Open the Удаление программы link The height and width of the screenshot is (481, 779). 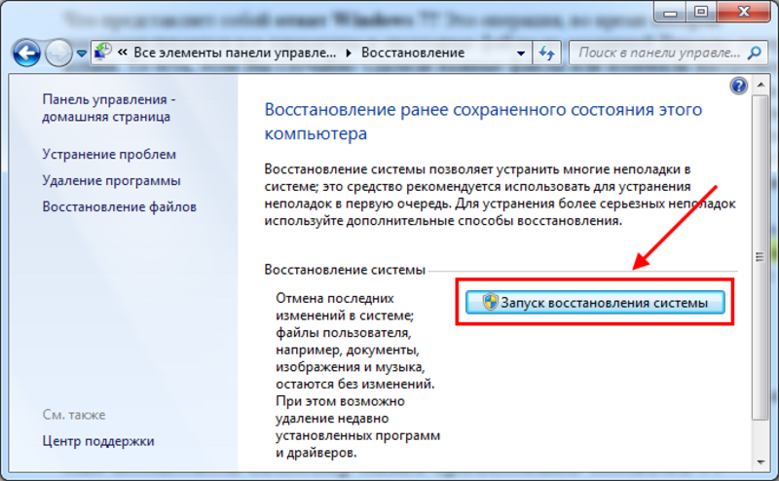(111, 180)
